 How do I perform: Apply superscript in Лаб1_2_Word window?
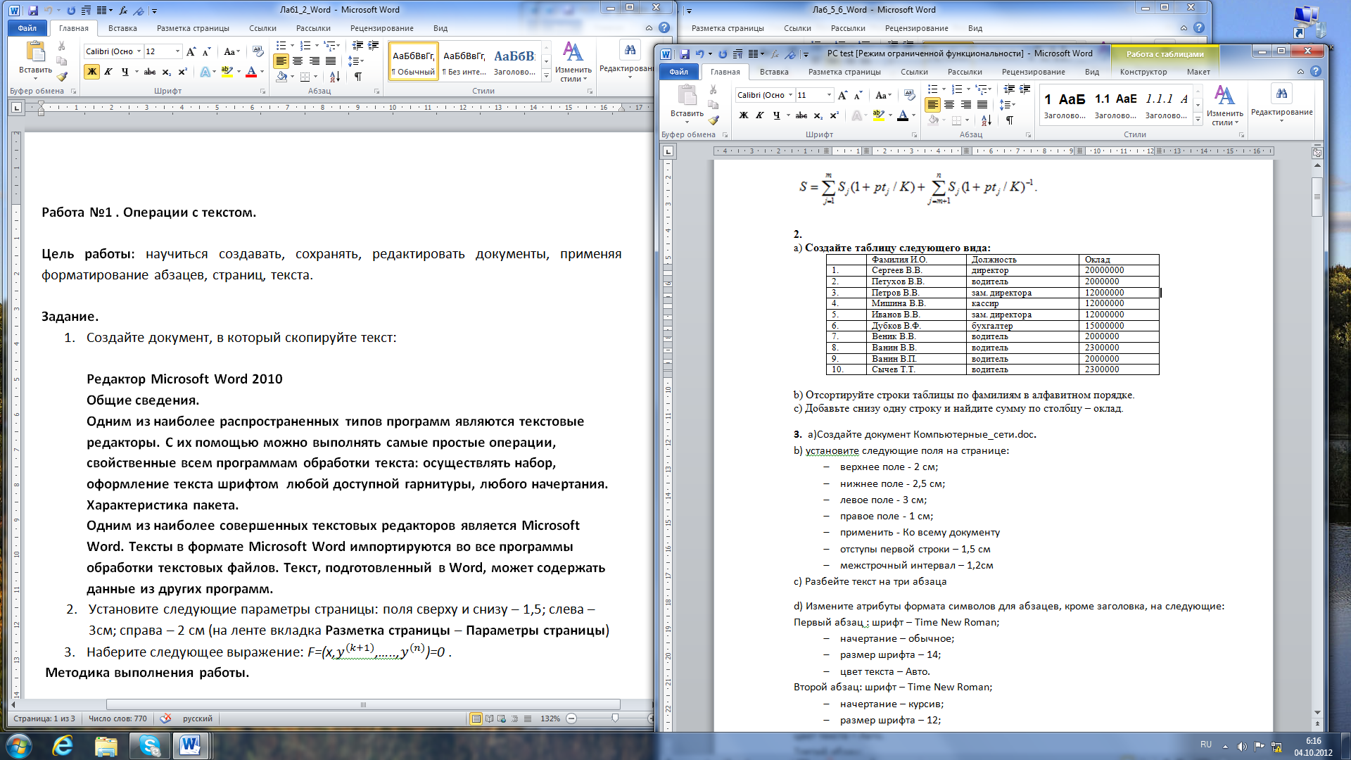pyautogui.click(x=182, y=72)
